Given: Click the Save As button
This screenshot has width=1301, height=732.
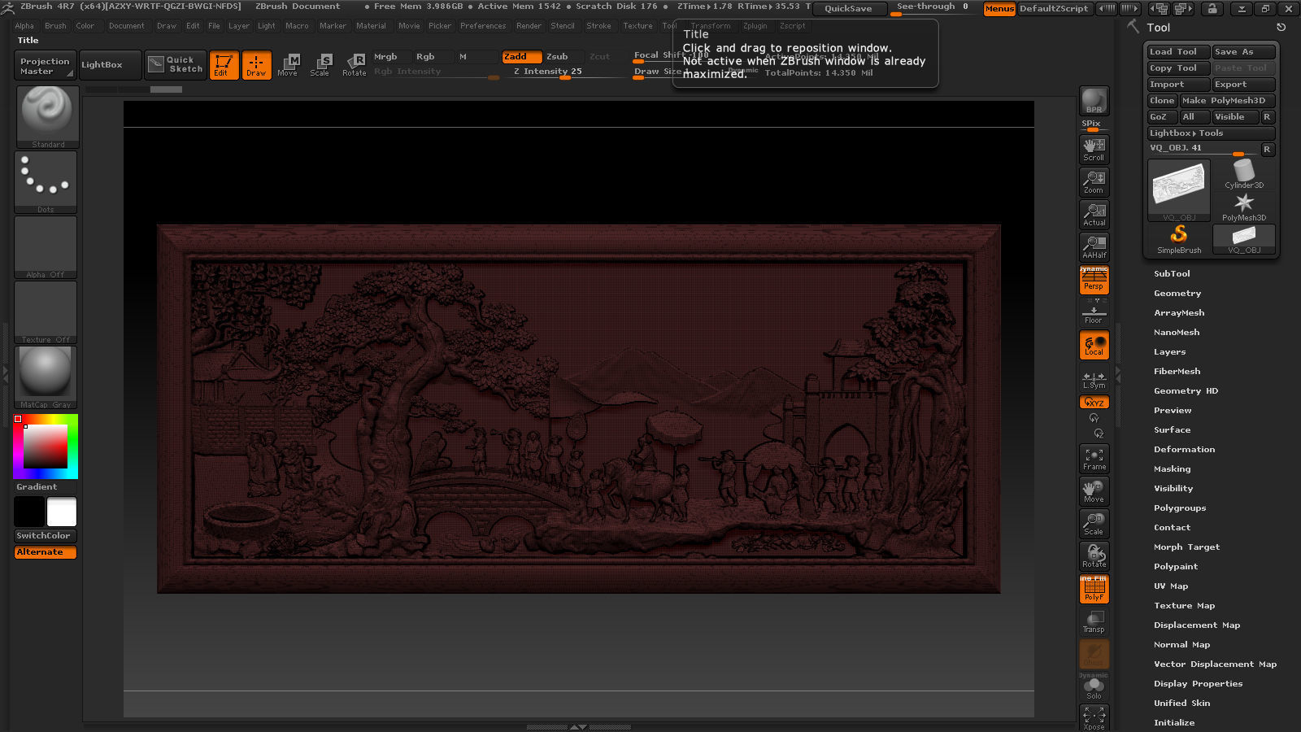Looking at the screenshot, I should pos(1243,52).
